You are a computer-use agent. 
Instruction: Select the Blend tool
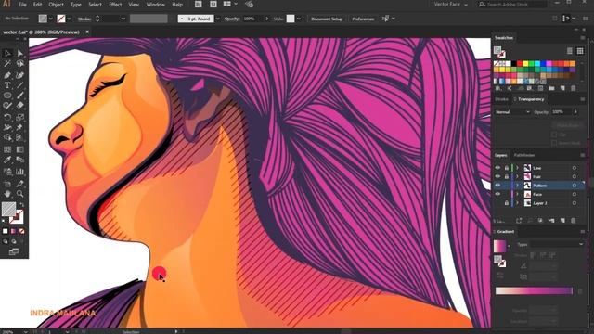[x=20, y=161]
